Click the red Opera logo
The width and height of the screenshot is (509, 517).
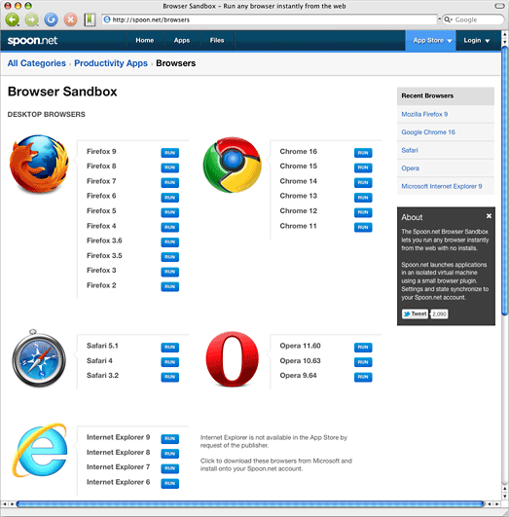[x=233, y=359]
